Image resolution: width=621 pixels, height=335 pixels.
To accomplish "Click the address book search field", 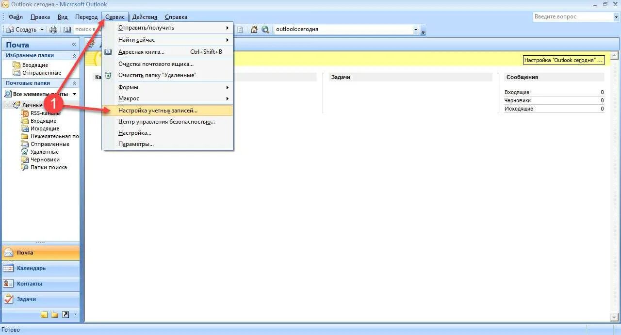I will pyautogui.click(x=87, y=30).
